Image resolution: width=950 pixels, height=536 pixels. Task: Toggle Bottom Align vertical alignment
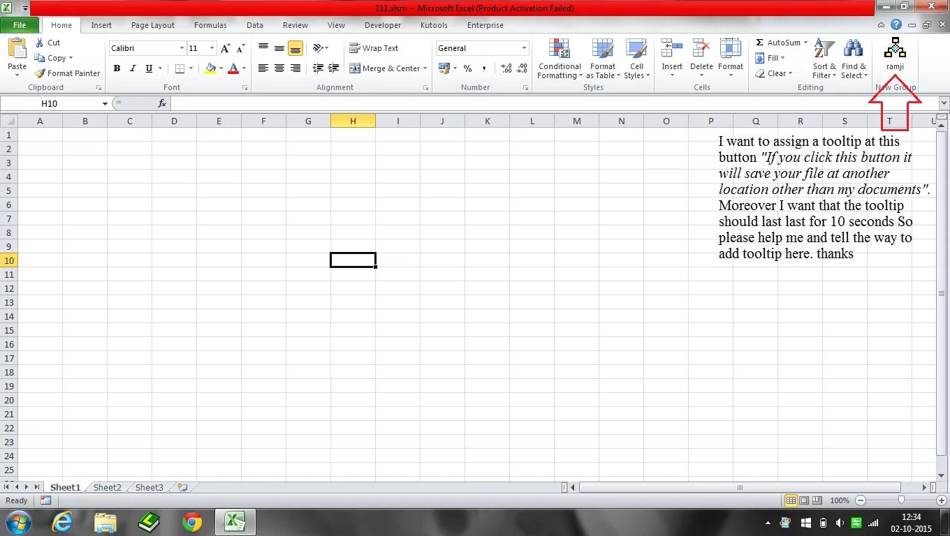295,48
